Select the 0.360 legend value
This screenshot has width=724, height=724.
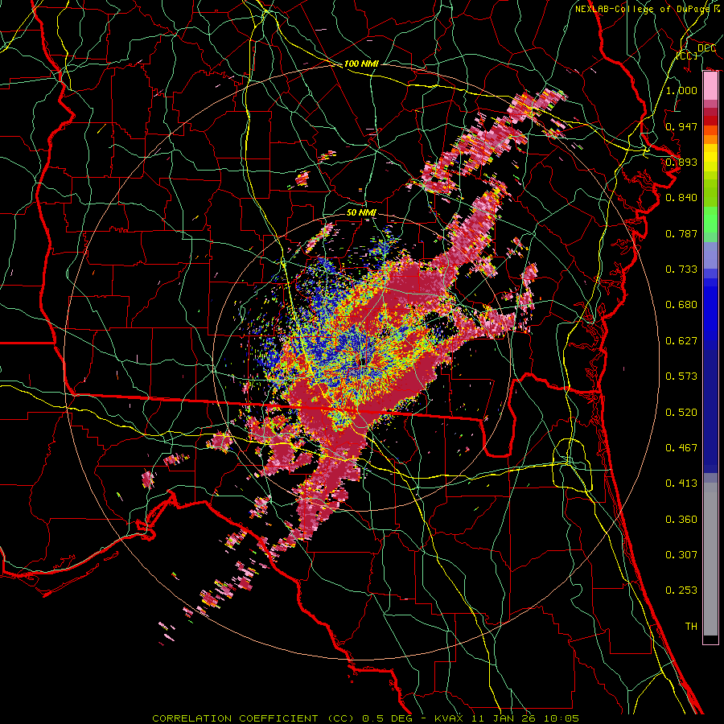coord(681,520)
